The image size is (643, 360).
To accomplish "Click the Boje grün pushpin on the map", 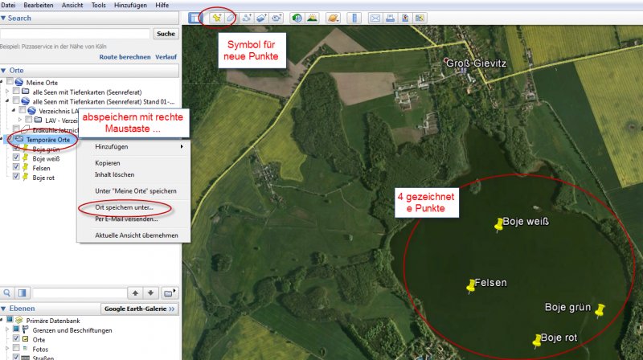I will tap(600, 310).
